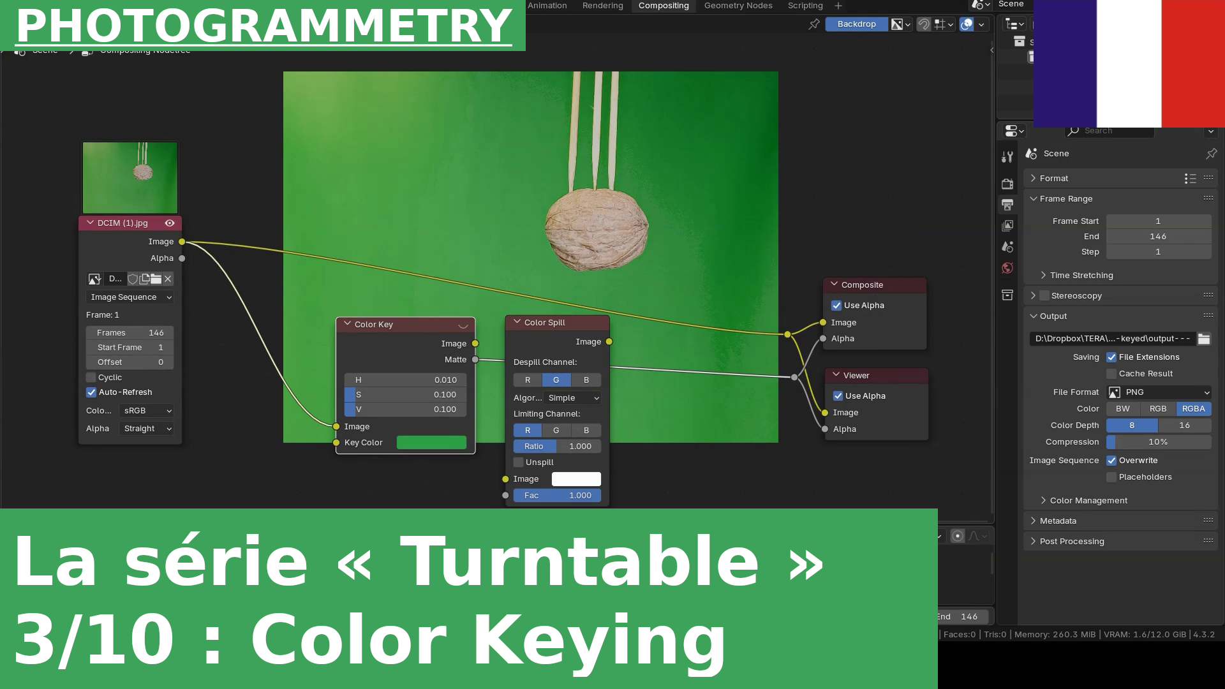The image size is (1225, 689).
Task: Open Simple algorithm dropdown
Action: click(x=572, y=398)
